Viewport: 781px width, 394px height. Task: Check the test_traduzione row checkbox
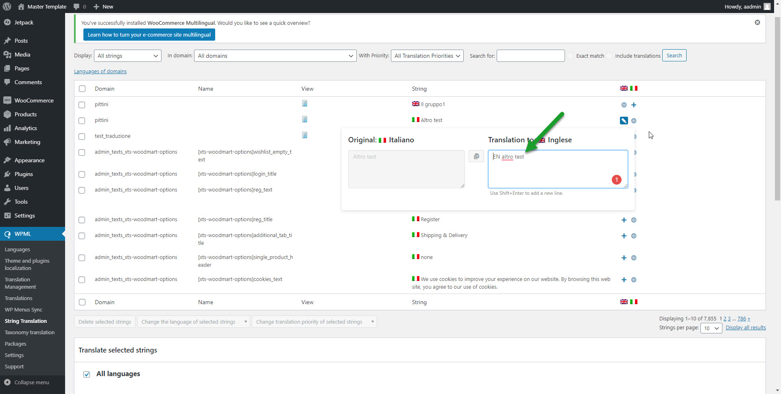pos(82,137)
